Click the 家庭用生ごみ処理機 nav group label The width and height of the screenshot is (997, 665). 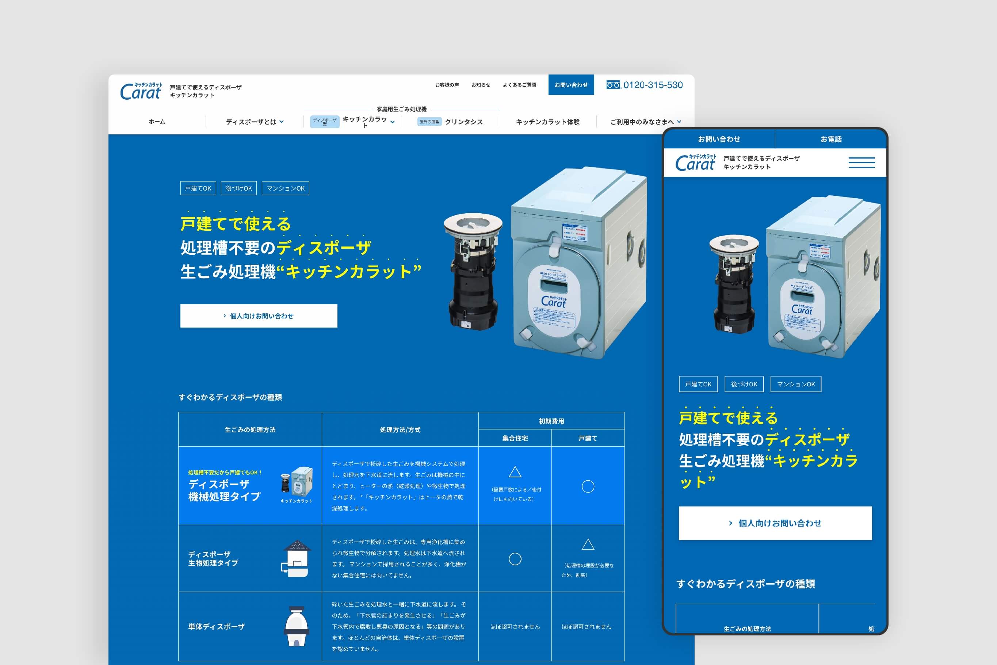(401, 109)
